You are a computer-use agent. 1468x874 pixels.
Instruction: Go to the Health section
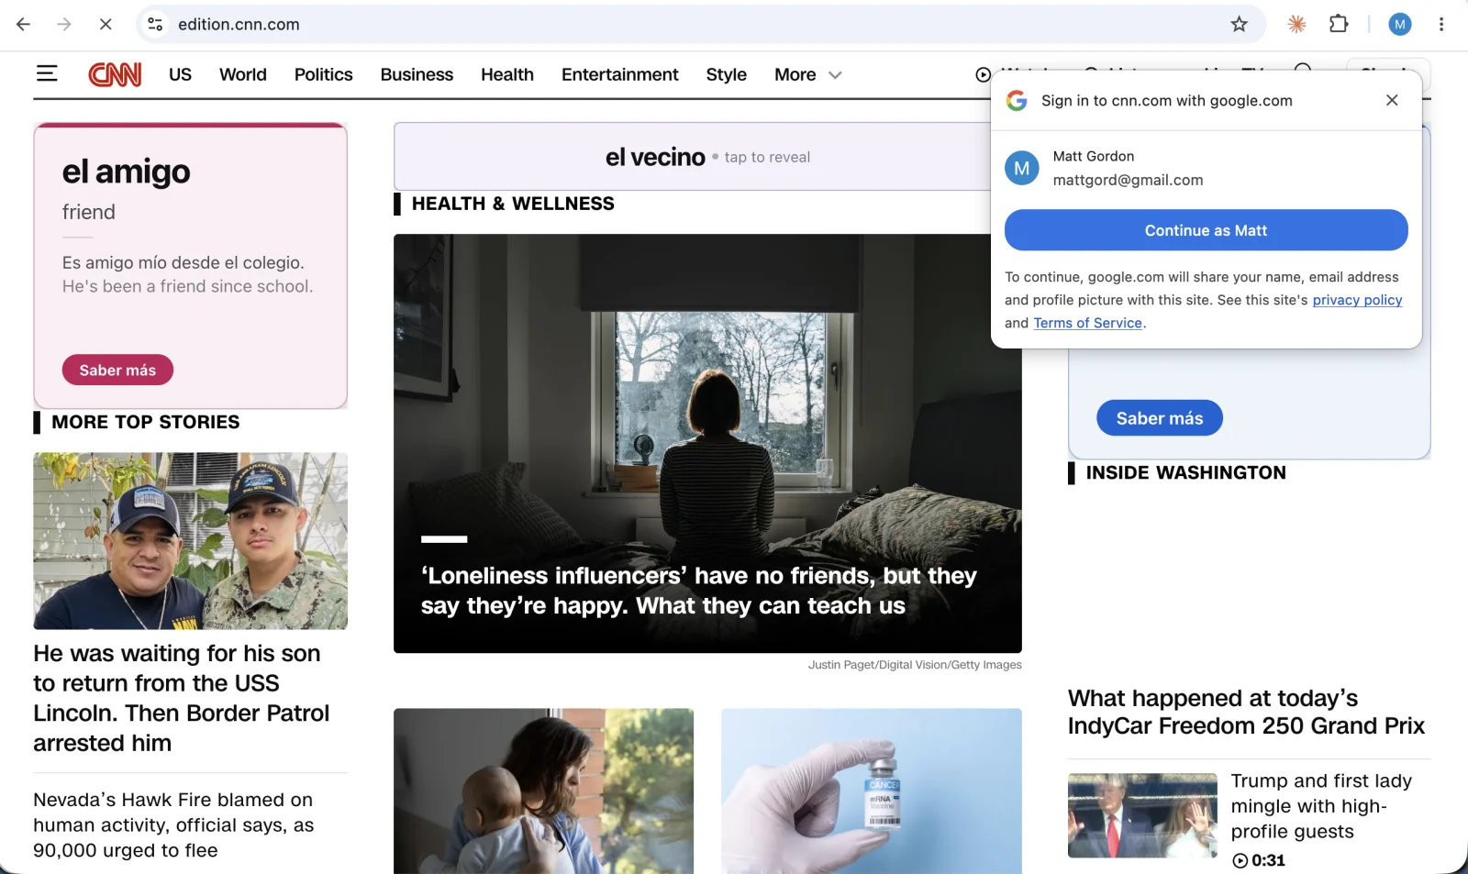pos(507,74)
